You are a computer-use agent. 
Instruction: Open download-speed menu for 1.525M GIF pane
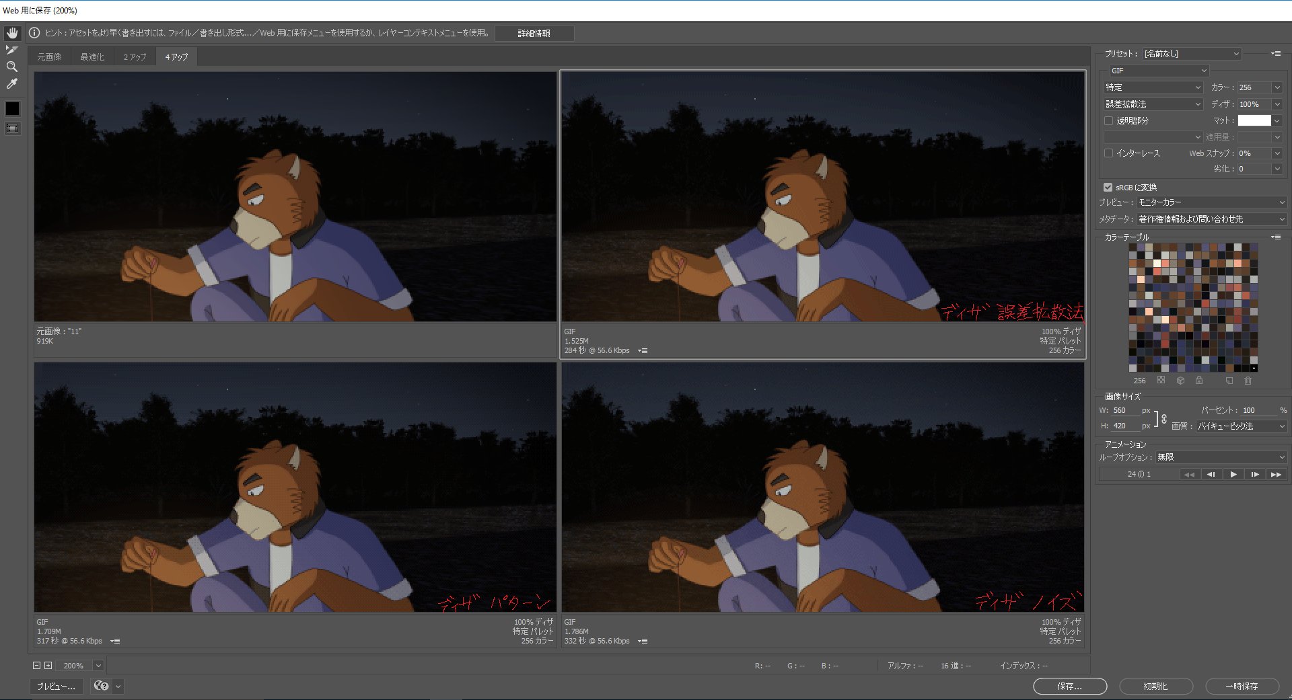643,351
